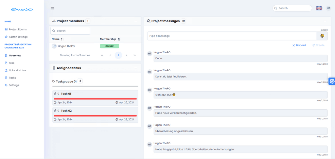Collapse the Assigned tasks panel
Screen dimensions: 335x159
(x=136, y=68)
